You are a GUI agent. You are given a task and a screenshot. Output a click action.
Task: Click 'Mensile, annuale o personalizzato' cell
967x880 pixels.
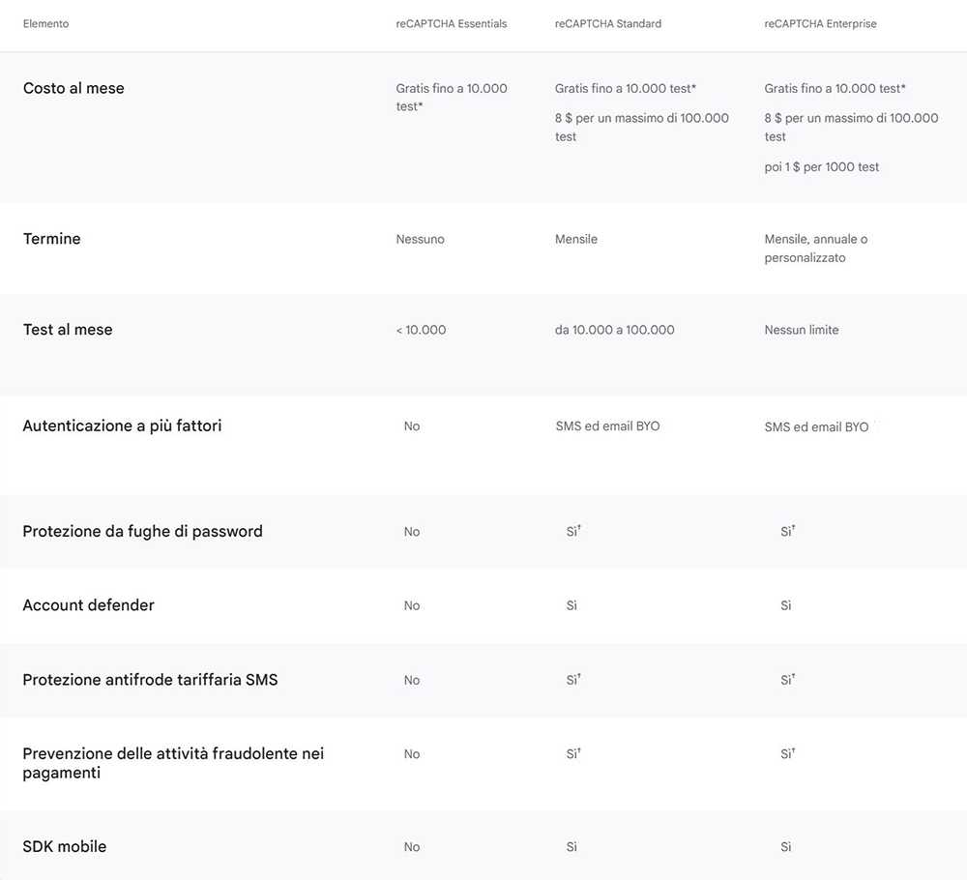coord(816,248)
